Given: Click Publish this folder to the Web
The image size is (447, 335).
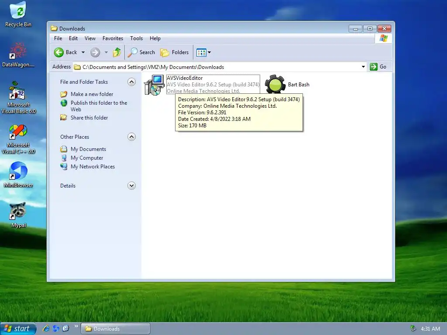Looking at the screenshot, I should (x=99, y=106).
